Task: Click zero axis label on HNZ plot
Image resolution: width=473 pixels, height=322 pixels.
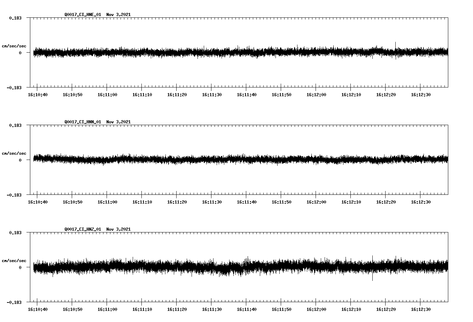Action: pos(20,268)
